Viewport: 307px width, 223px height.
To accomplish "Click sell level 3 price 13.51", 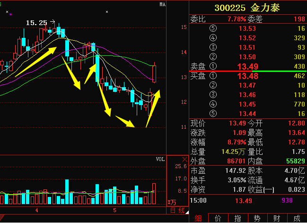I will pos(247,47).
